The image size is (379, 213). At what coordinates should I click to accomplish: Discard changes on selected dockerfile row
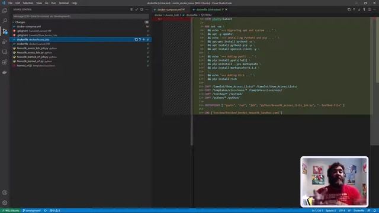(140, 40)
